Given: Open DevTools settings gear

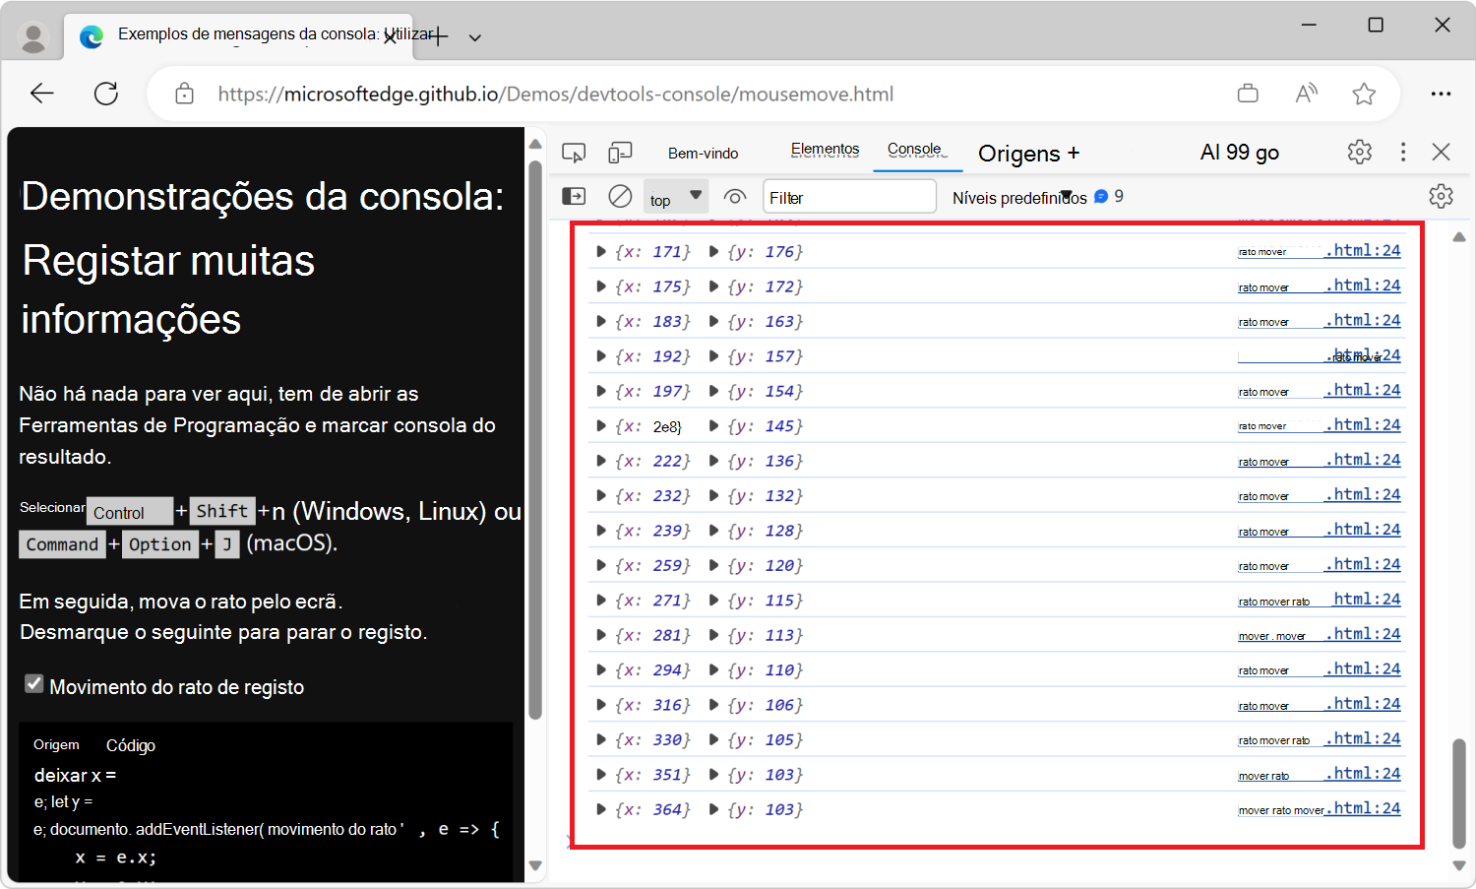Looking at the screenshot, I should point(1360,152).
